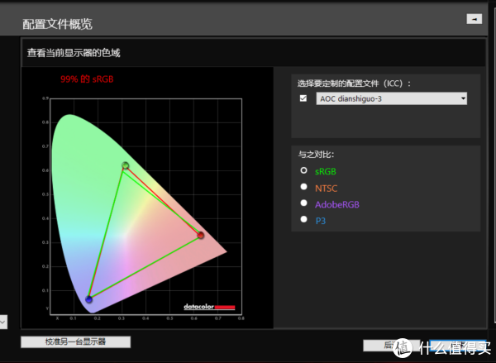Expand the chevron dropdown at the lower-left edge
496x363 pixels.
pyautogui.click(x=3, y=322)
